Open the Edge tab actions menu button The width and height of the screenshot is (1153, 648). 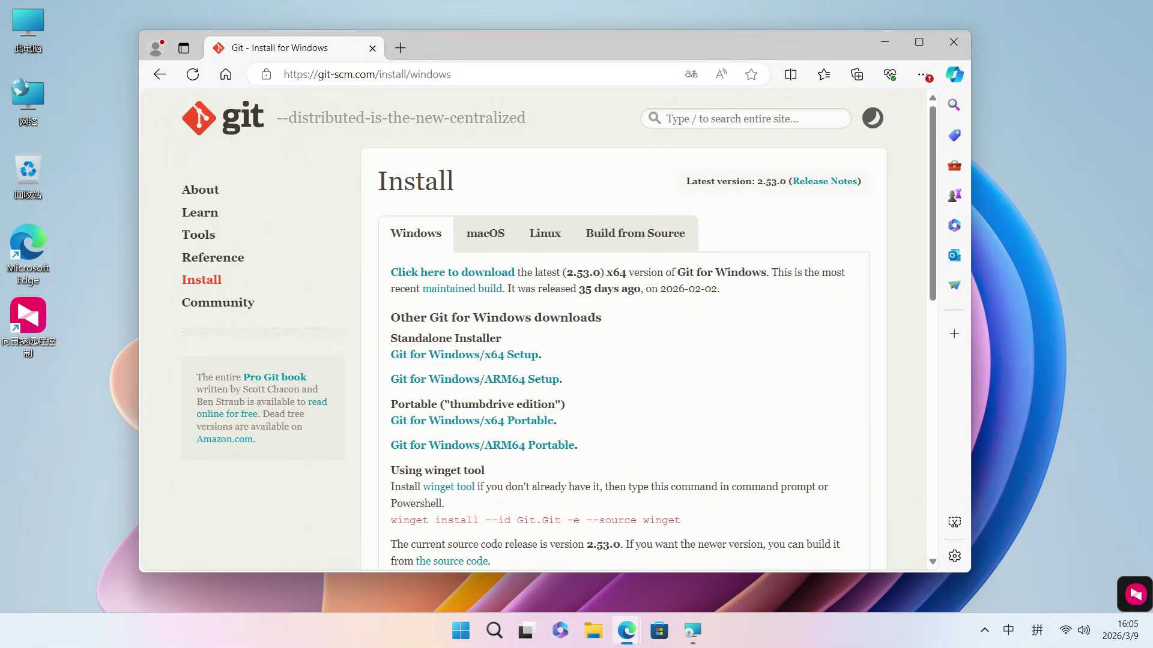(184, 48)
